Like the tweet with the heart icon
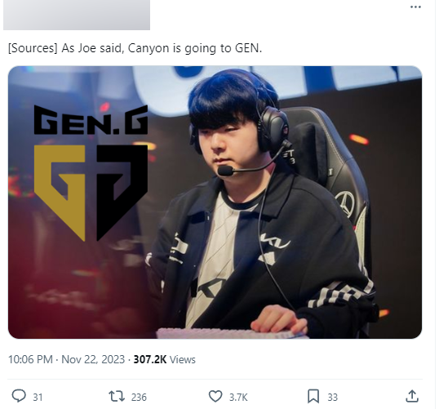This screenshot has height=409, width=439. [x=215, y=397]
